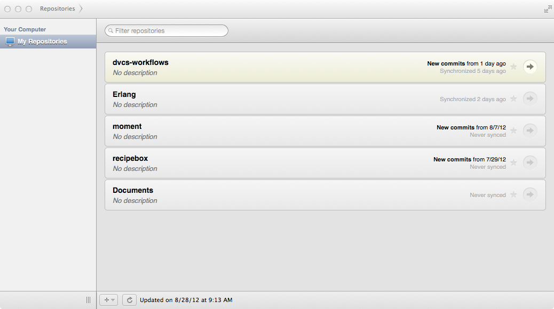Click 'No description' under recipebox
This screenshot has height=309, width=554.
(135, 168)
